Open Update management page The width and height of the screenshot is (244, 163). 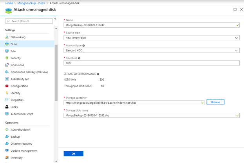[x=24, y=151]
